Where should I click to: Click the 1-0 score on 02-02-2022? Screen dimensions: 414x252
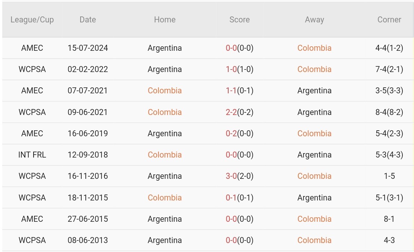231,69
